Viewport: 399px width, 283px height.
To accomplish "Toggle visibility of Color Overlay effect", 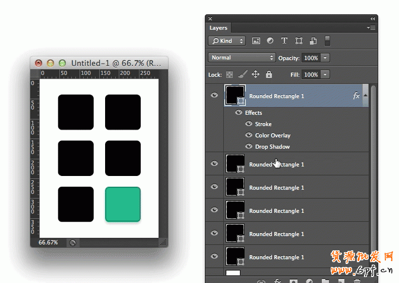I will 249,136.
